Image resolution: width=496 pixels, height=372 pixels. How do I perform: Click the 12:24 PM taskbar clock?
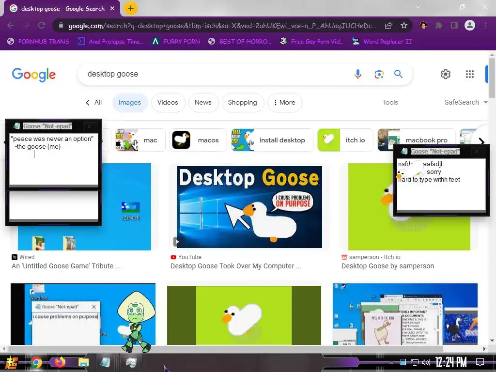pyautogui.click(x=451, y=362)
